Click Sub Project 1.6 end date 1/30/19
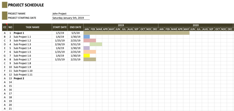This screenshot has height=111, width=234. click(x=76, y=56)
